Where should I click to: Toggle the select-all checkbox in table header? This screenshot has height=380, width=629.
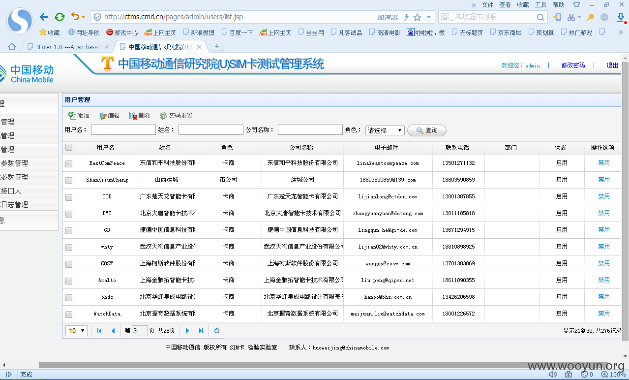(x=69, y=147)
